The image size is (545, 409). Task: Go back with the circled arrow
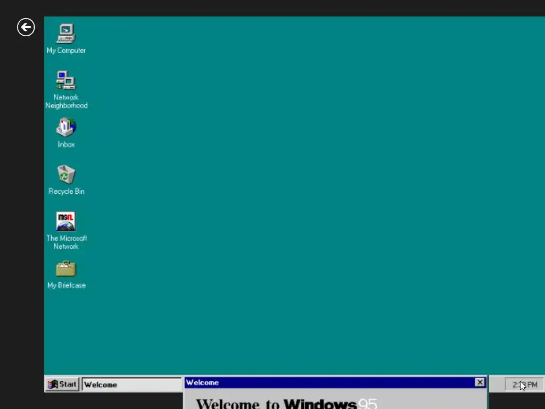point(26,27)
